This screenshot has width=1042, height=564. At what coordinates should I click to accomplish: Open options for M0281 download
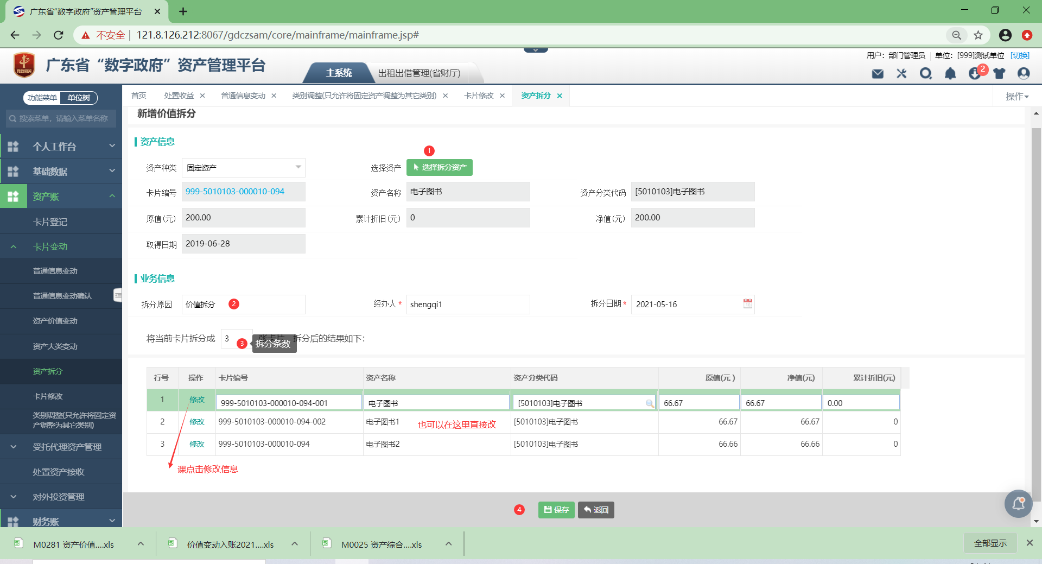(x=141, y=543)
